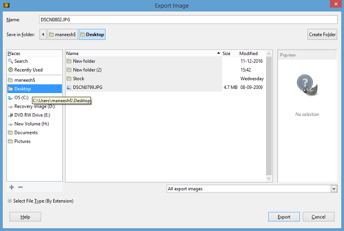Click the Wednesday modified cell
344x231 pixels.
(x=252, y=78)
